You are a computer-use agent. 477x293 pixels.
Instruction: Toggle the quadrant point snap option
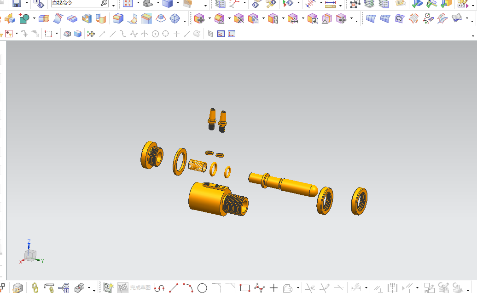[x=165, y=34]
